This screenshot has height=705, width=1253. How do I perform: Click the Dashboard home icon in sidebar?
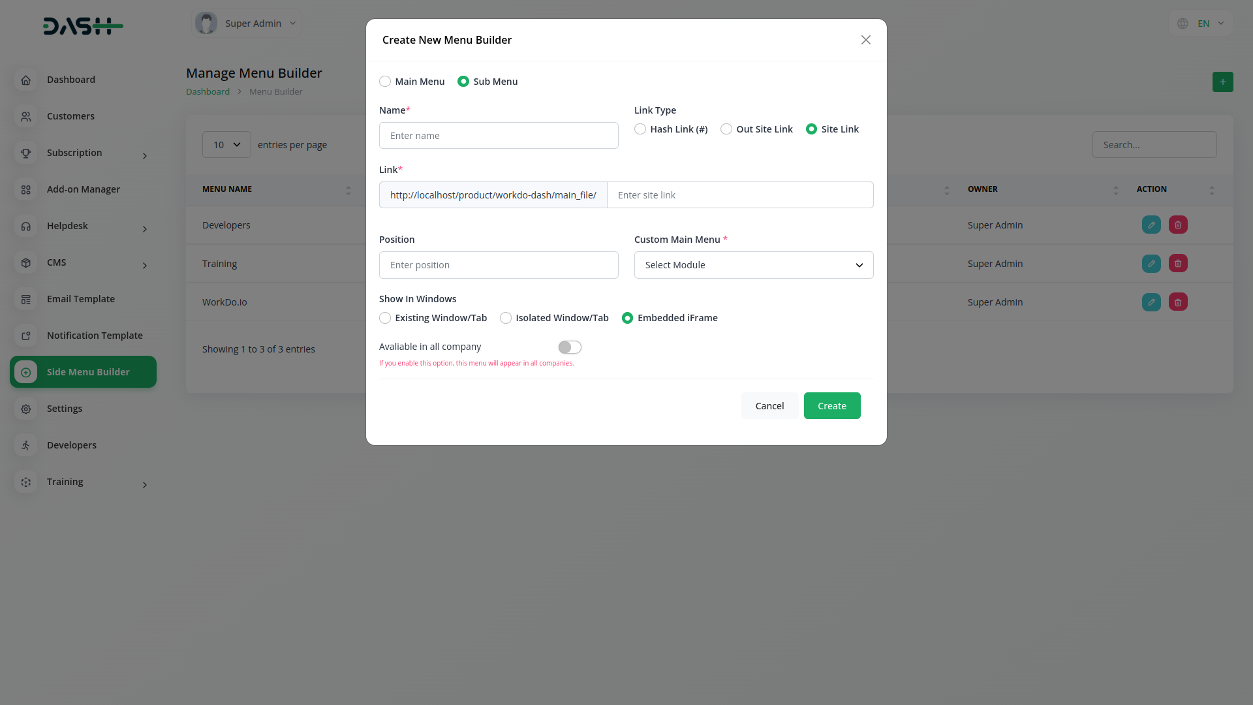click(25, 80)
